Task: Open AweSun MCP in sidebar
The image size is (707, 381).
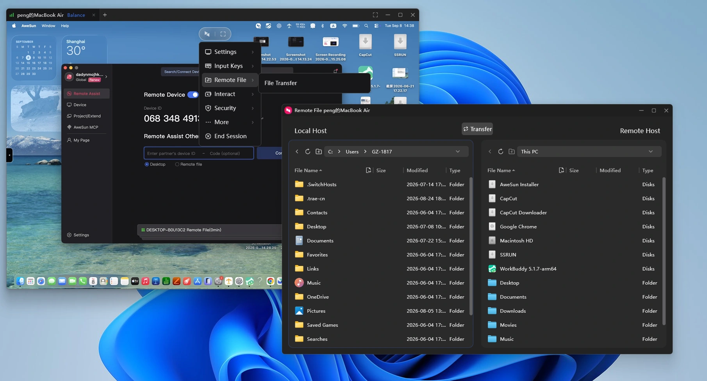Action: point(87,127)
